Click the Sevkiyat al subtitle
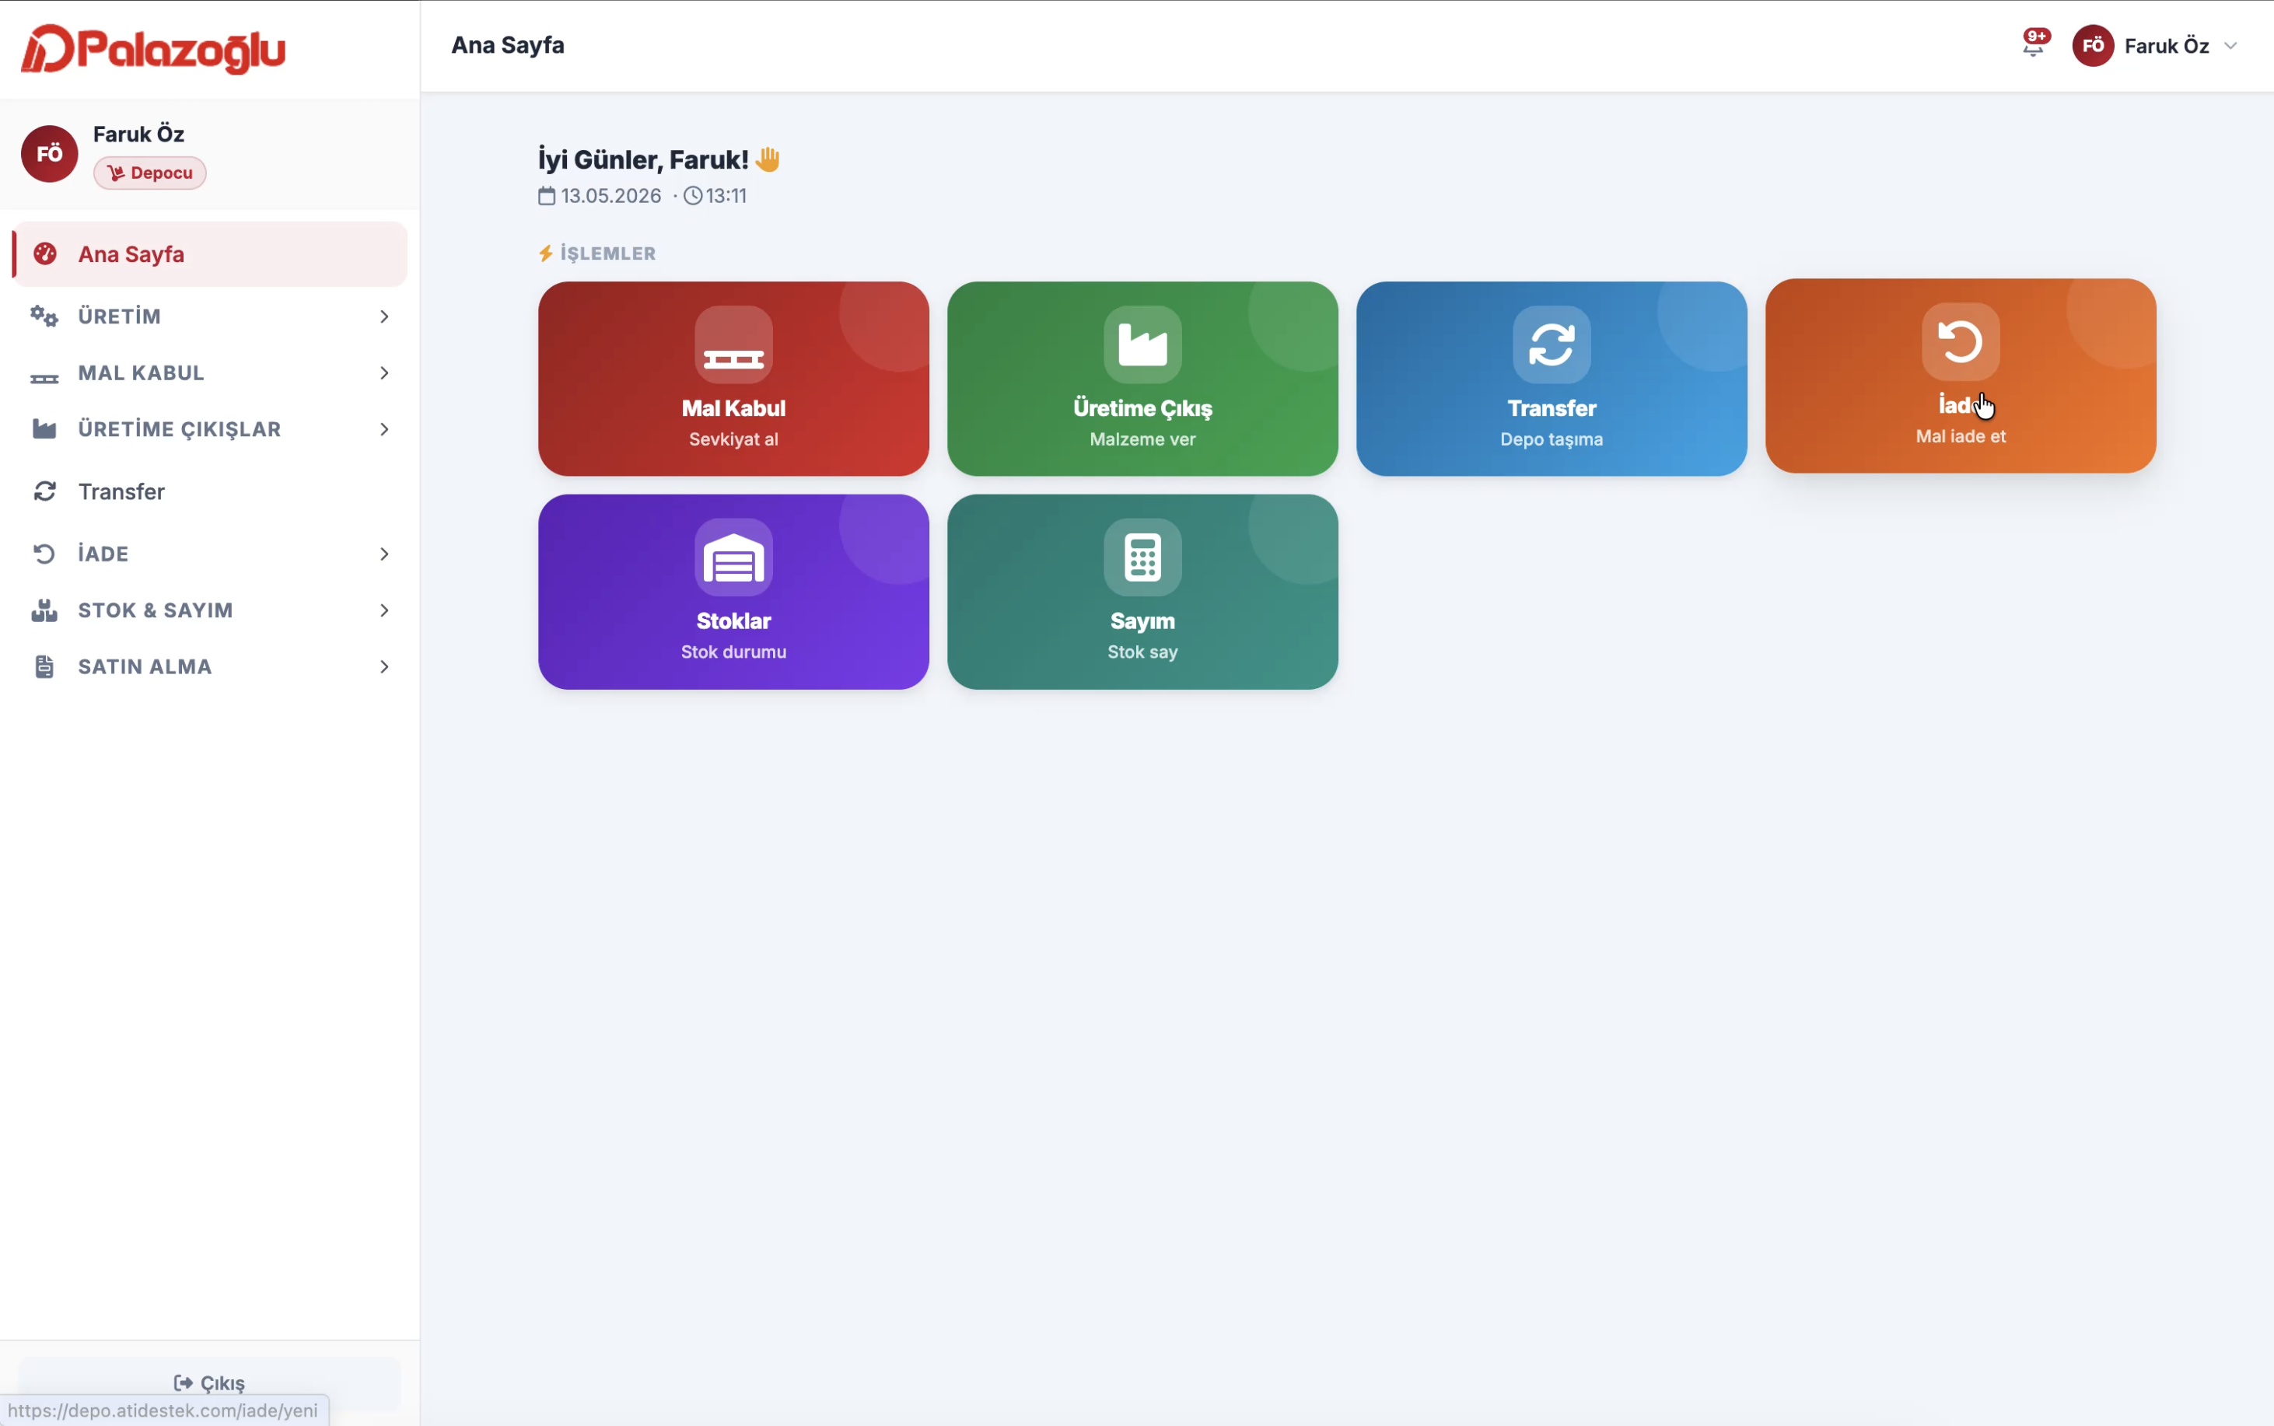2274x1426 pixels. 734,439
